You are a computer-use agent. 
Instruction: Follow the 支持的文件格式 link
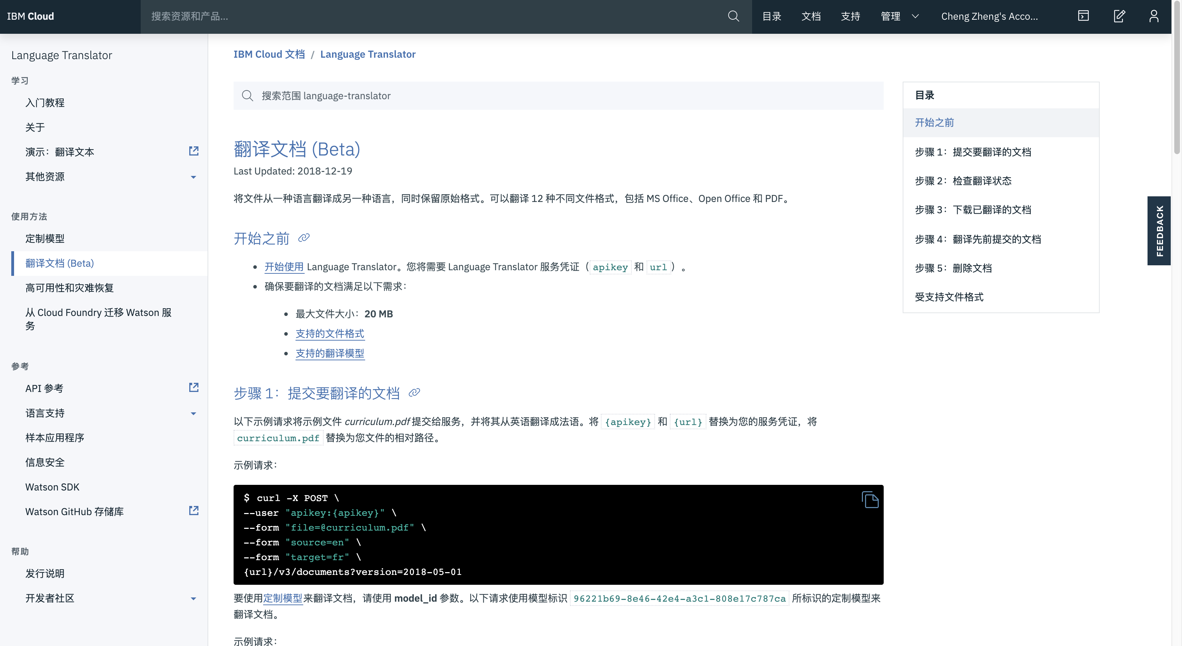click(330, 334)
